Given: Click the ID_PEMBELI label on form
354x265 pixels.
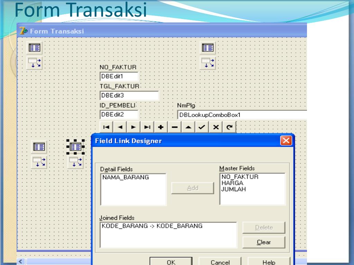Looking at the screenshot, I should [x=118, y=105].
